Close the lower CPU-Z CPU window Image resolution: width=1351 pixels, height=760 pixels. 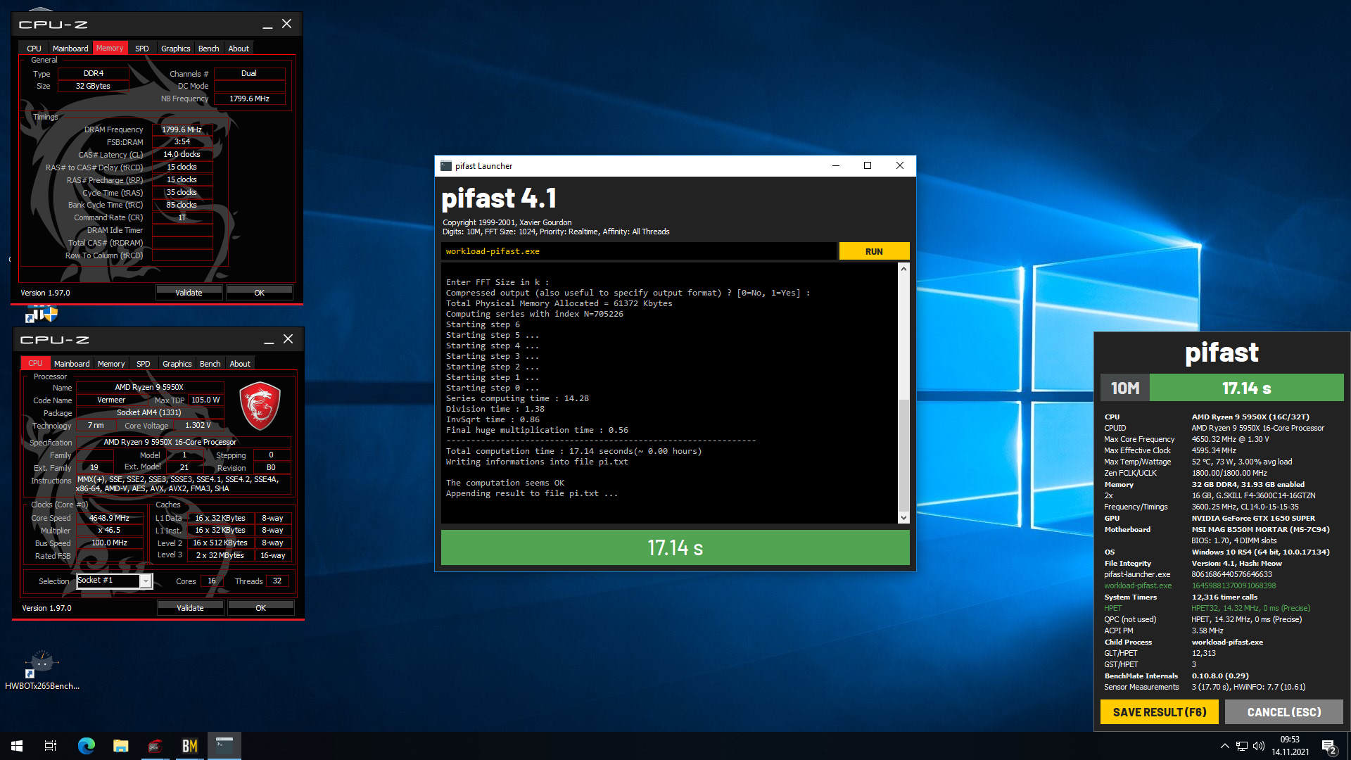point(288,339)
